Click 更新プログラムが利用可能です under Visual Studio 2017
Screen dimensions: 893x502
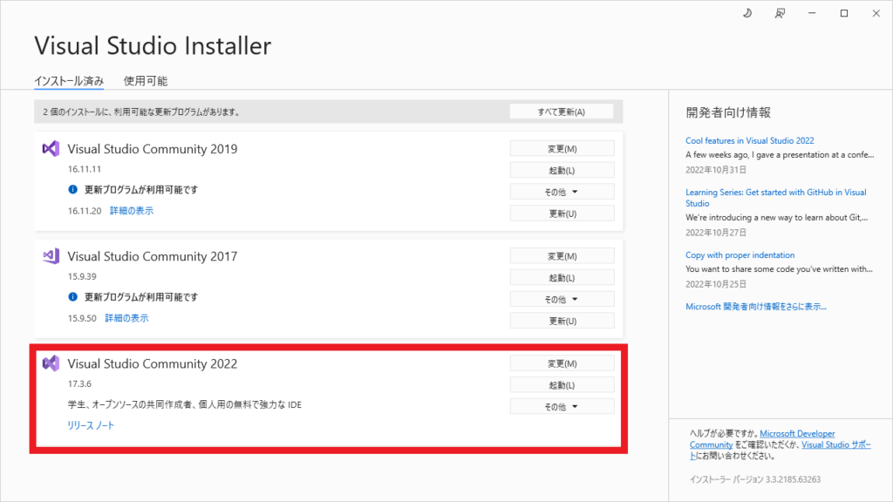[141, 296]
